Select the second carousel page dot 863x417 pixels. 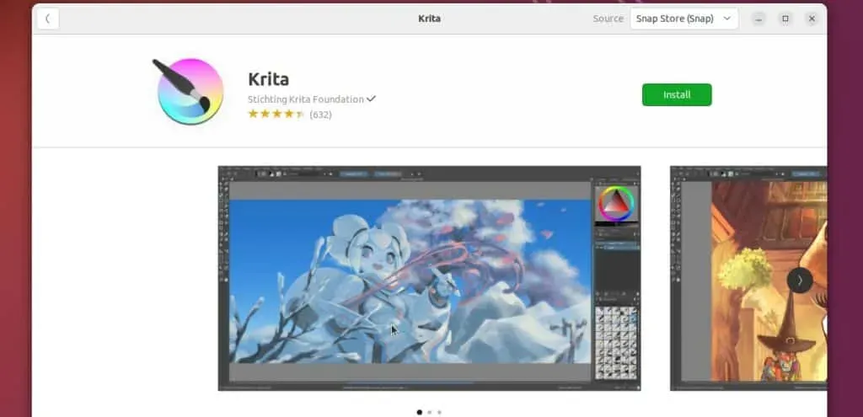429,411
